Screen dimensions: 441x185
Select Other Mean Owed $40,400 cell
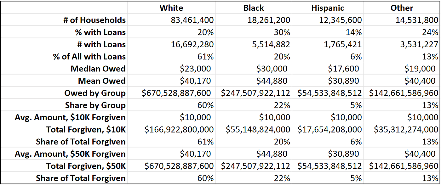pos(420,81)
